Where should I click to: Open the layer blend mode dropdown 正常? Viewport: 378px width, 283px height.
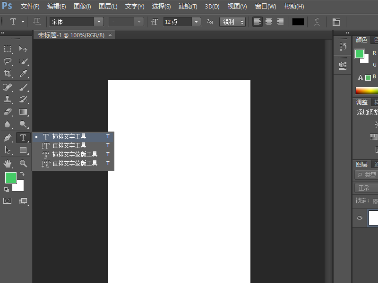click(x=366, y=188)
